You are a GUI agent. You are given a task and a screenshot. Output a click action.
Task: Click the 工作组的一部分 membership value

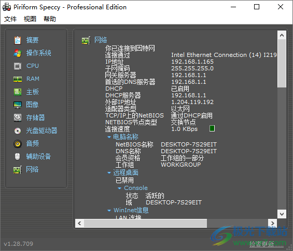click(x=182, y=158)
